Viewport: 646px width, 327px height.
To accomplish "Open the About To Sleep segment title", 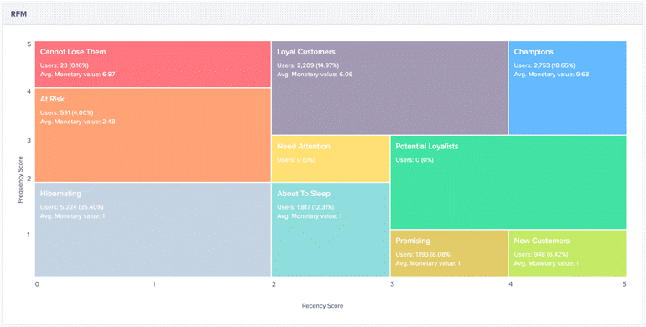I will click(303, 194).
